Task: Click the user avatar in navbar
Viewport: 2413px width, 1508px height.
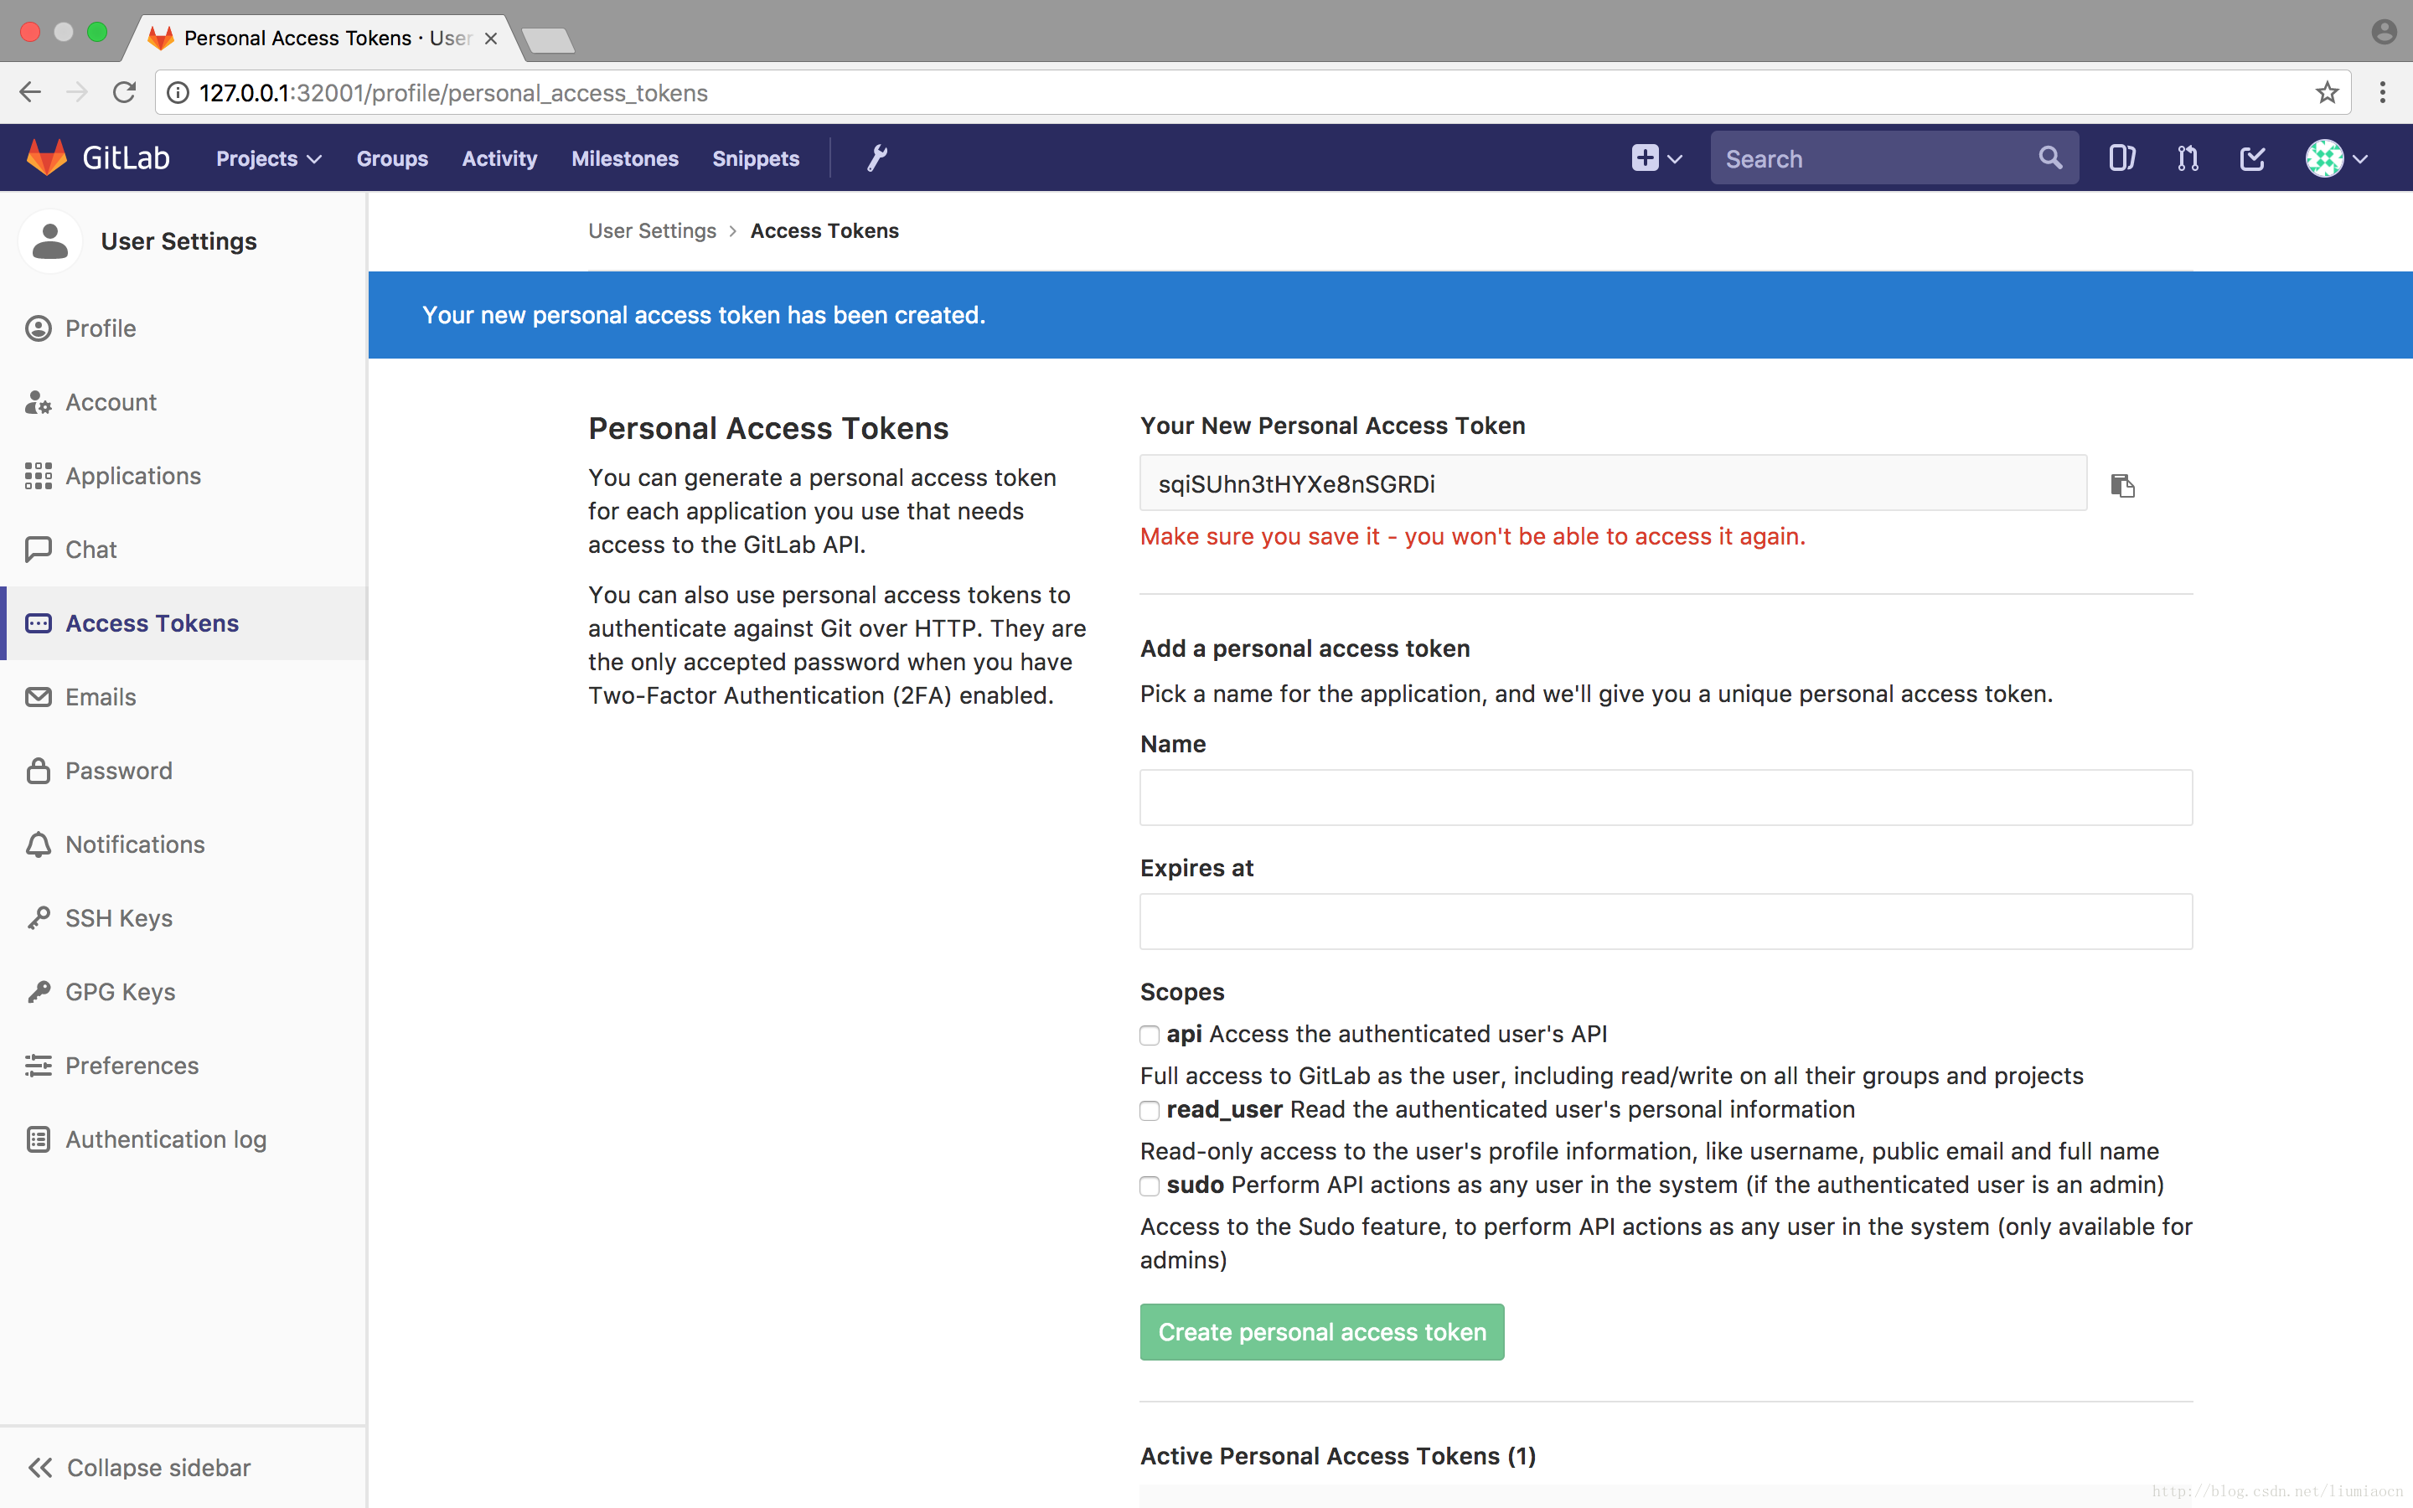Action: [x=2324, y=158]
